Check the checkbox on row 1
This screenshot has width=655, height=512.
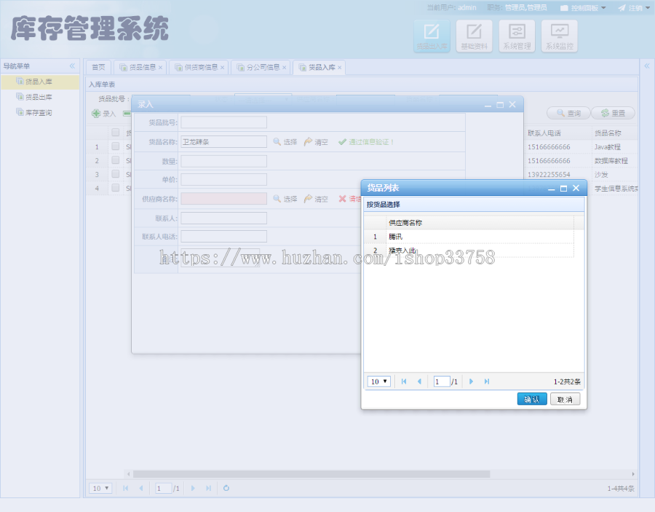(x=115, y=146)
